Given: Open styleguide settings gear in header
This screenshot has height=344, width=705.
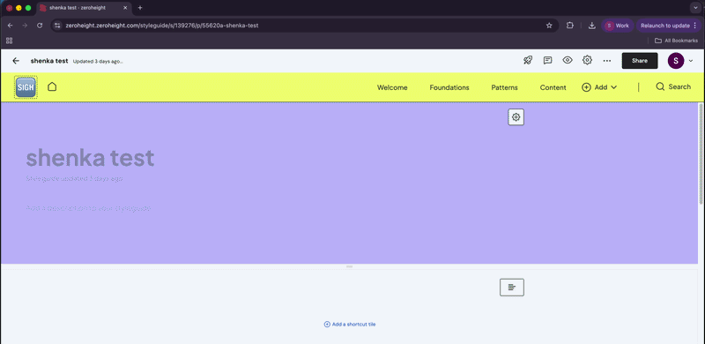Looking at the screenshot, I should pyautogui.click(x=587, y=60).
